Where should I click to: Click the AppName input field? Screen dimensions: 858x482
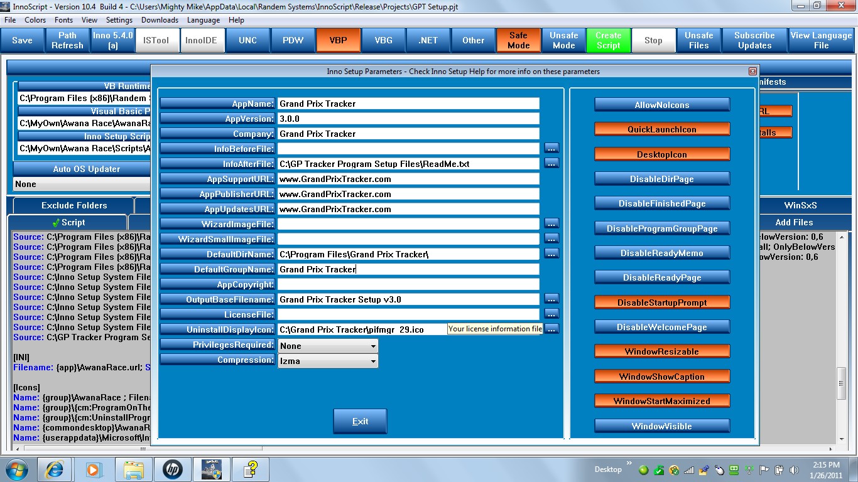[408, 104]
